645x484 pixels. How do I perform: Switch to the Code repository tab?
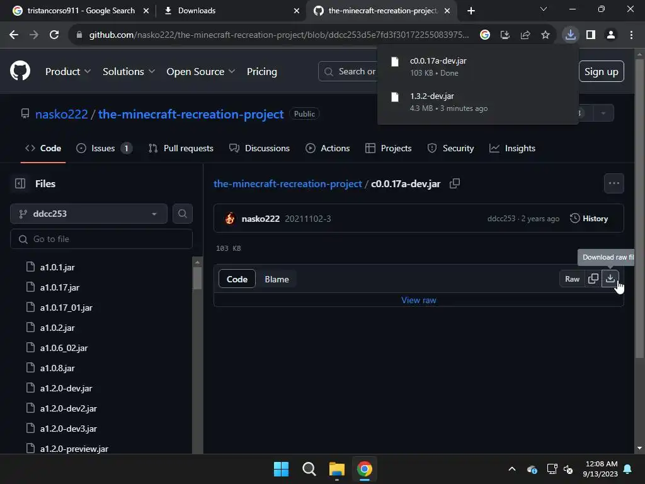pos(43,148)
